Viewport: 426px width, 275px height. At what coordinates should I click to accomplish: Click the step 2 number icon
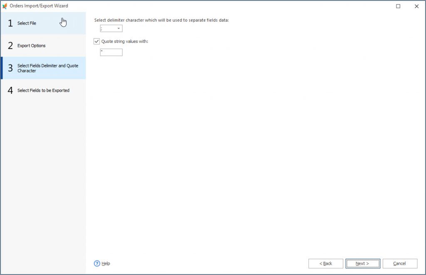click(10, 46)
